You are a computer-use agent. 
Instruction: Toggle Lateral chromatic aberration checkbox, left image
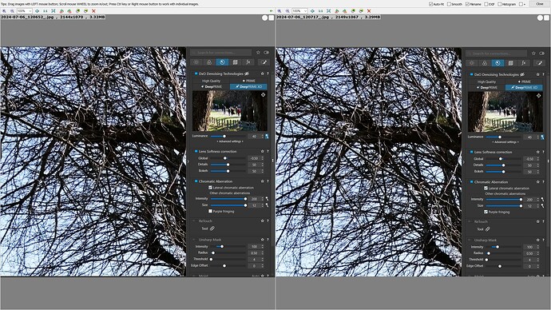(210, 188)
